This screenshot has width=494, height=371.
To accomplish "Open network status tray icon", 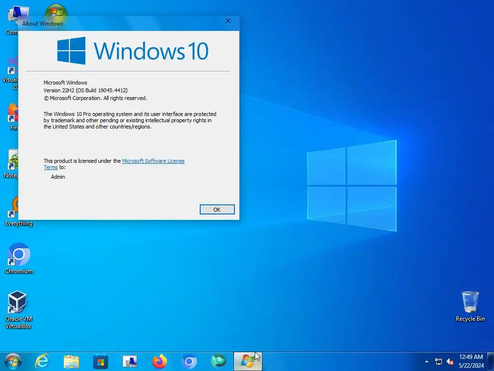I will point(438,361).
